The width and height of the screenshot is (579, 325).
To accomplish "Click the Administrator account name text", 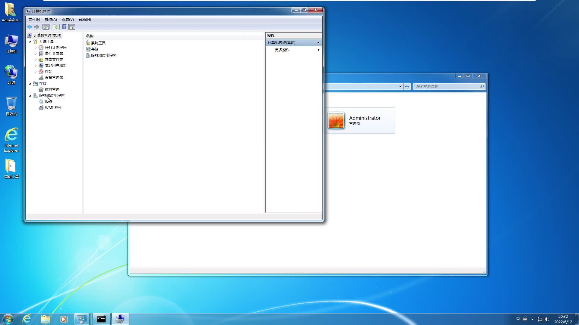I will coord(365,118).
